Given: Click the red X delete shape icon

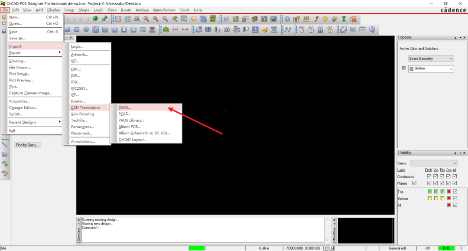Looking at the screenshot, I should (x=152, y=29).
